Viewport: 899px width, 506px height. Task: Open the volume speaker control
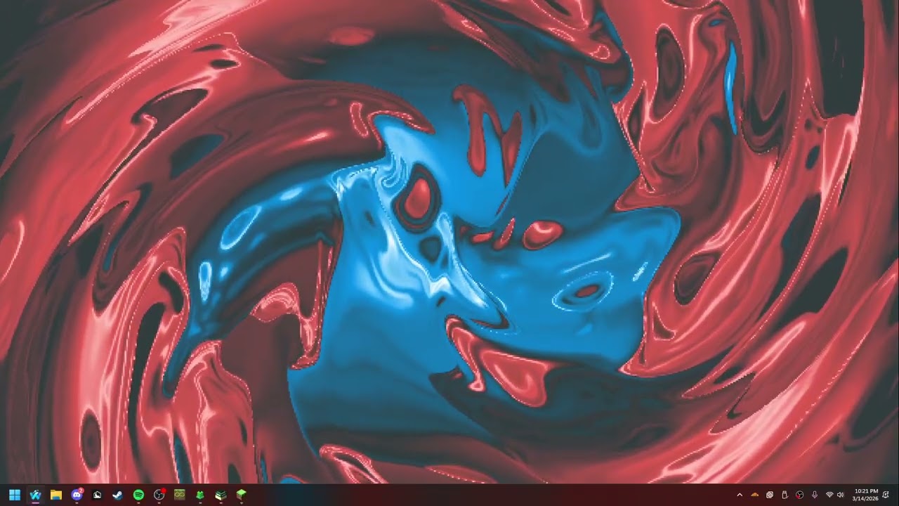841,495
